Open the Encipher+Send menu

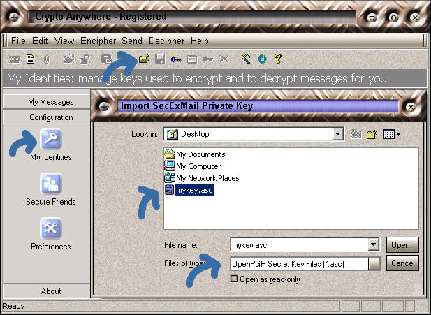[111, 41]
